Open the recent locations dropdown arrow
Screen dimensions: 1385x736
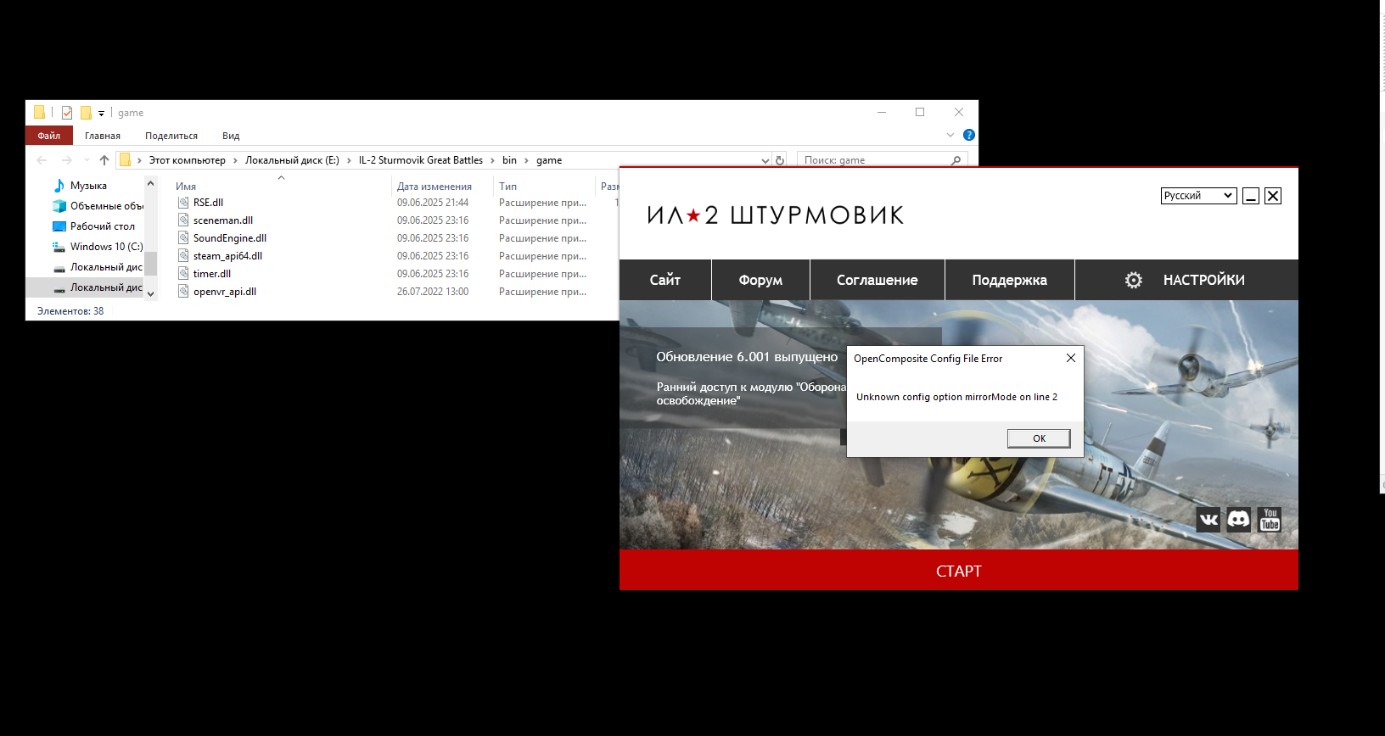pos(87,160)
